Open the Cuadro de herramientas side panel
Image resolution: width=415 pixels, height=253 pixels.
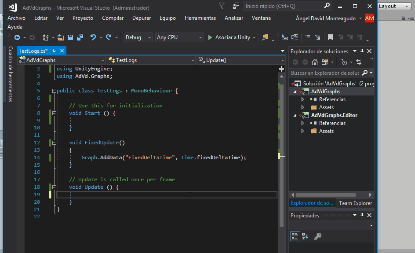11,74
